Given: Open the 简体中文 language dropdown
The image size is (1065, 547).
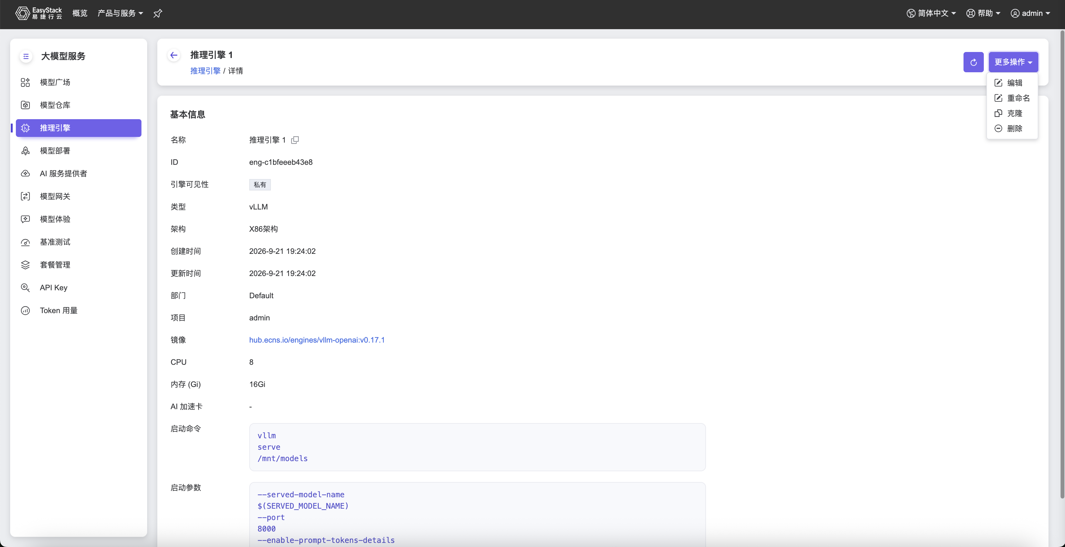Looking at the screenshot, I should pyautogui.click(x=931, y=13).
